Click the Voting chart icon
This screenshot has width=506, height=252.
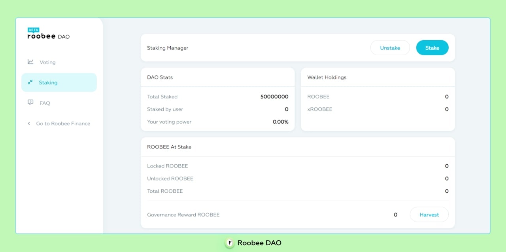(x=30, y=62)
